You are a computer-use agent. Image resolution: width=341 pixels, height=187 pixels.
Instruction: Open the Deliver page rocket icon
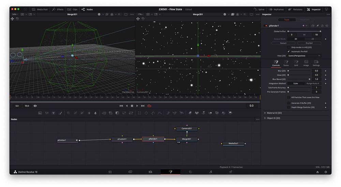(x=231, y=172)
